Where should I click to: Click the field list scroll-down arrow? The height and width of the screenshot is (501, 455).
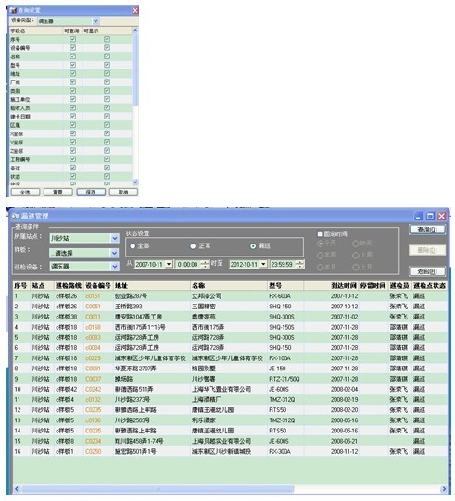(135, 182)
